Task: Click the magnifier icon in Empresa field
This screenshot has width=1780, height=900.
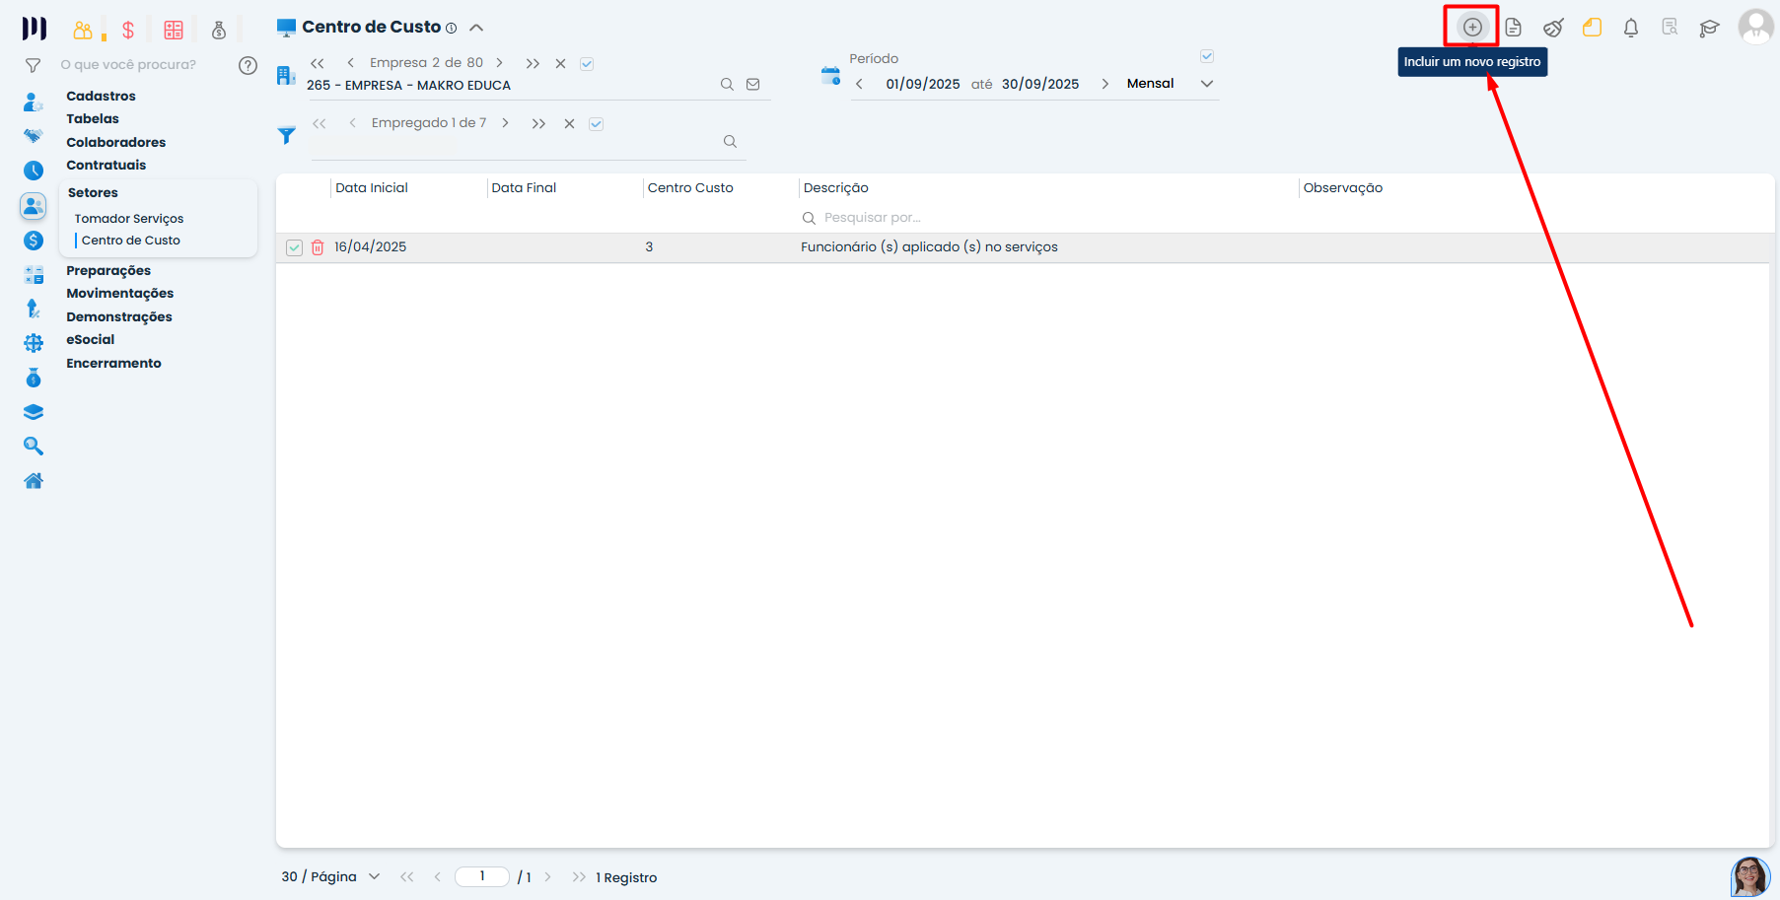Action: pos(727,85)
